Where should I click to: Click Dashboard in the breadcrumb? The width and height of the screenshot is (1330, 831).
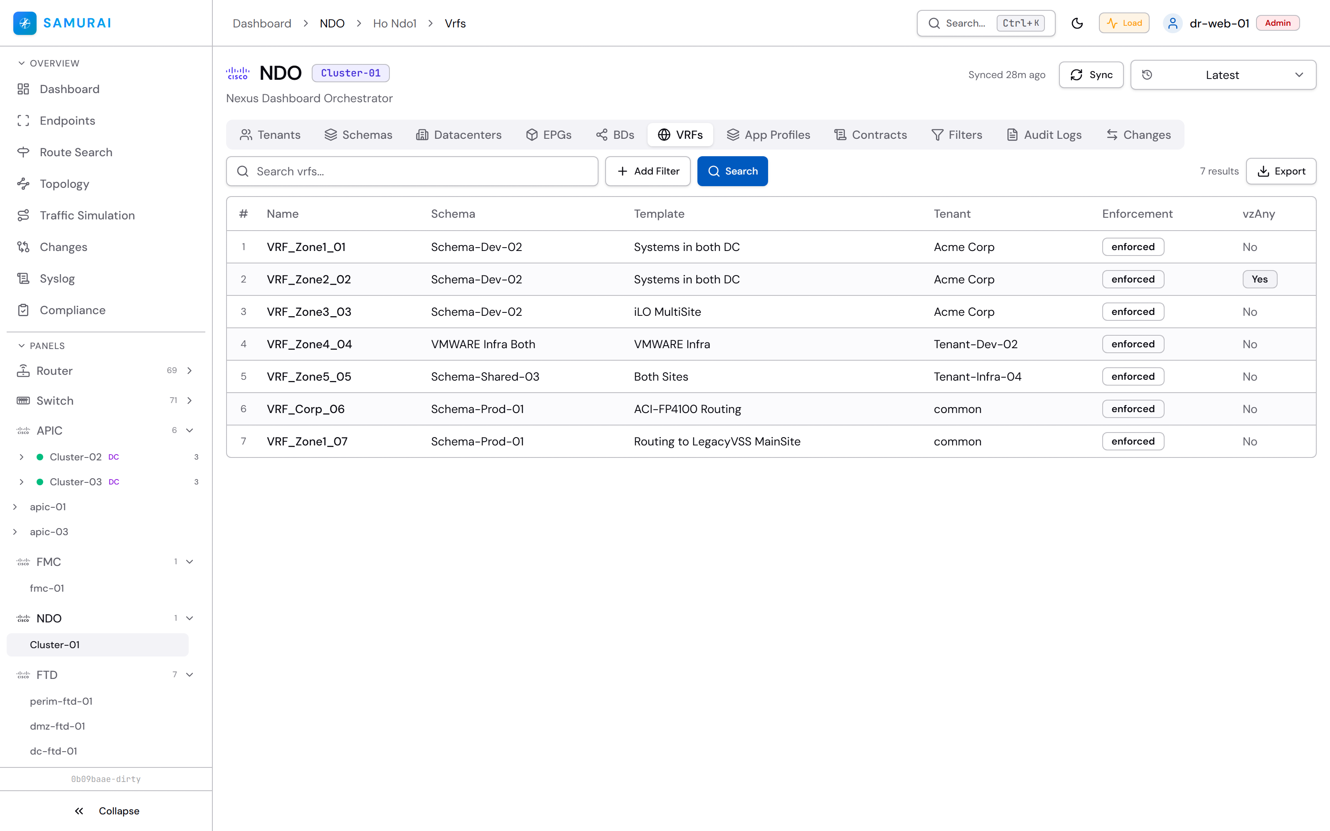(x=261, y=23)
